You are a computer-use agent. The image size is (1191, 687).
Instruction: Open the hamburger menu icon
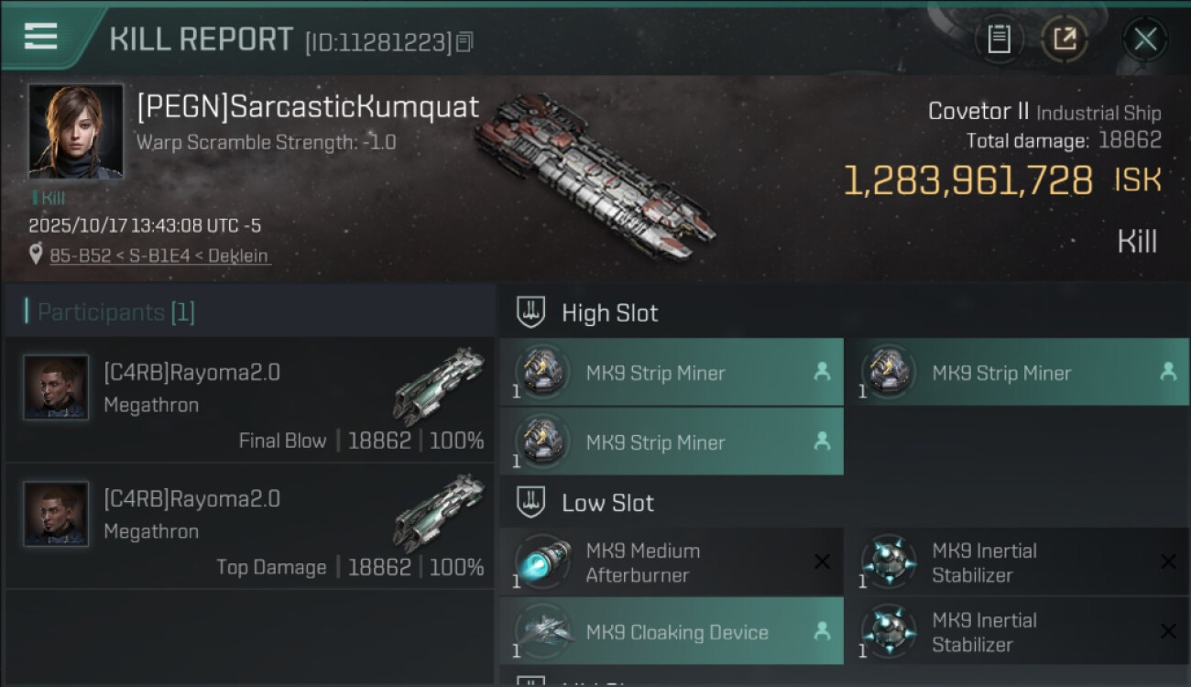tap(41, 36)
